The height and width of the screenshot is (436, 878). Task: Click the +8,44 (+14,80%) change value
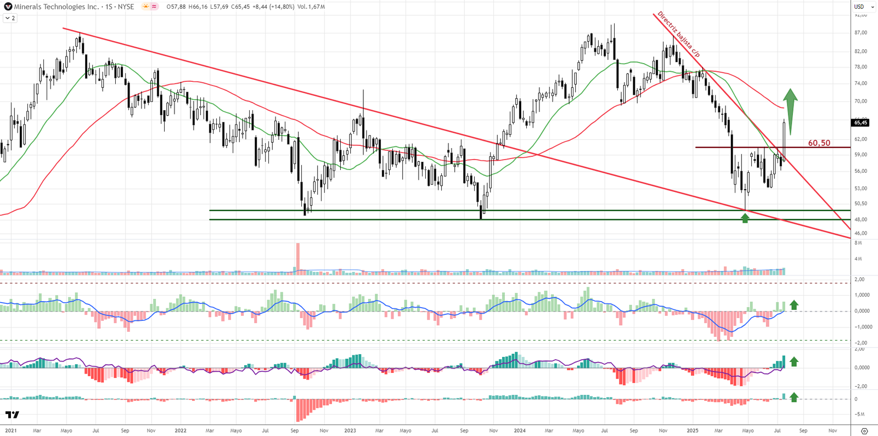pos(272,7)
